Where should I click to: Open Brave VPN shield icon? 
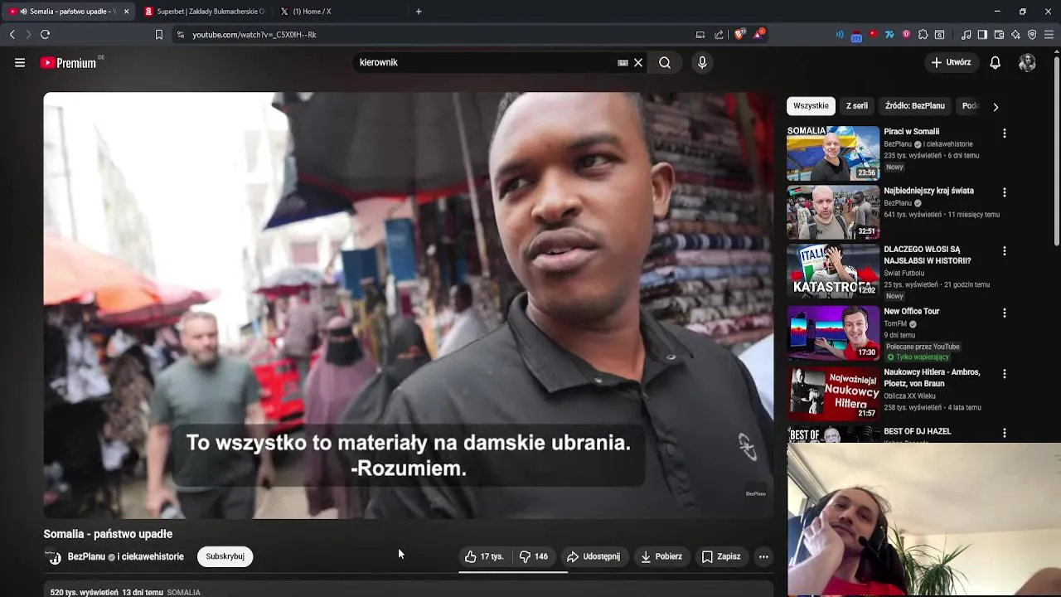point(1032,35)
